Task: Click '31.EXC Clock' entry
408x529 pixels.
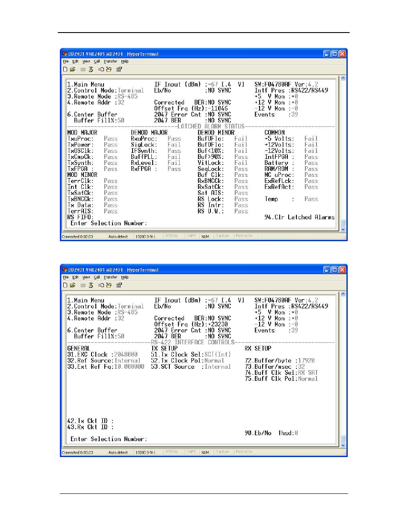Action: pos(102,354)
